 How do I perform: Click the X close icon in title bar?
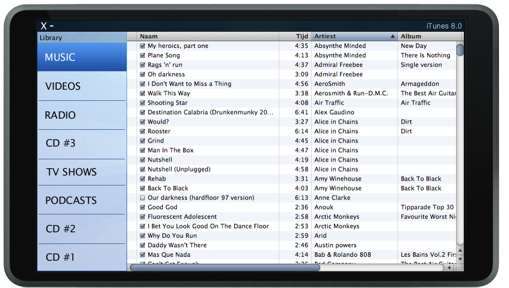43,26
